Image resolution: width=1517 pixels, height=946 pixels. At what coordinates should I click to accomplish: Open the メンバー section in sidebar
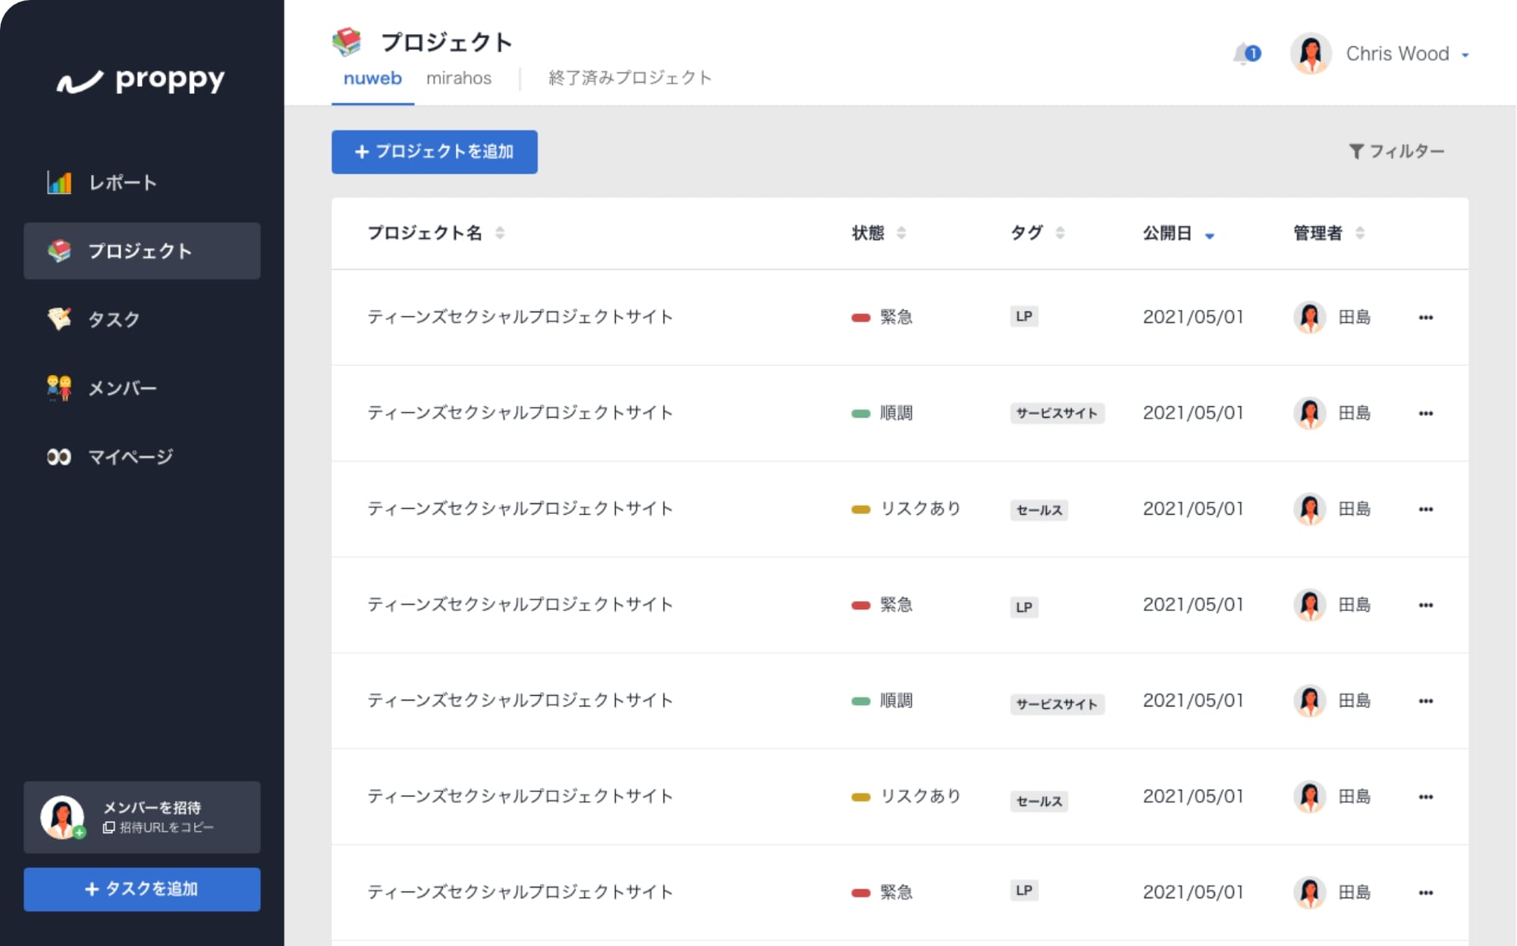point(121,387)
